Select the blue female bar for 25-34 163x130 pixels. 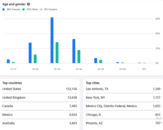pos(52,40)
